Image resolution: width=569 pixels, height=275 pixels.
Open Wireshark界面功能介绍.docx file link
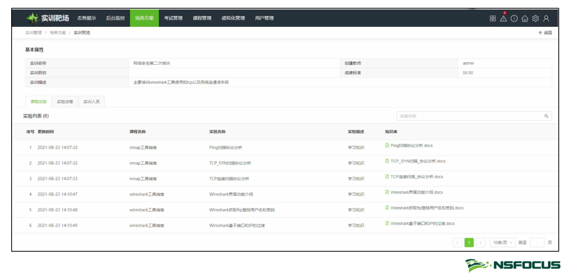(417, 192)
